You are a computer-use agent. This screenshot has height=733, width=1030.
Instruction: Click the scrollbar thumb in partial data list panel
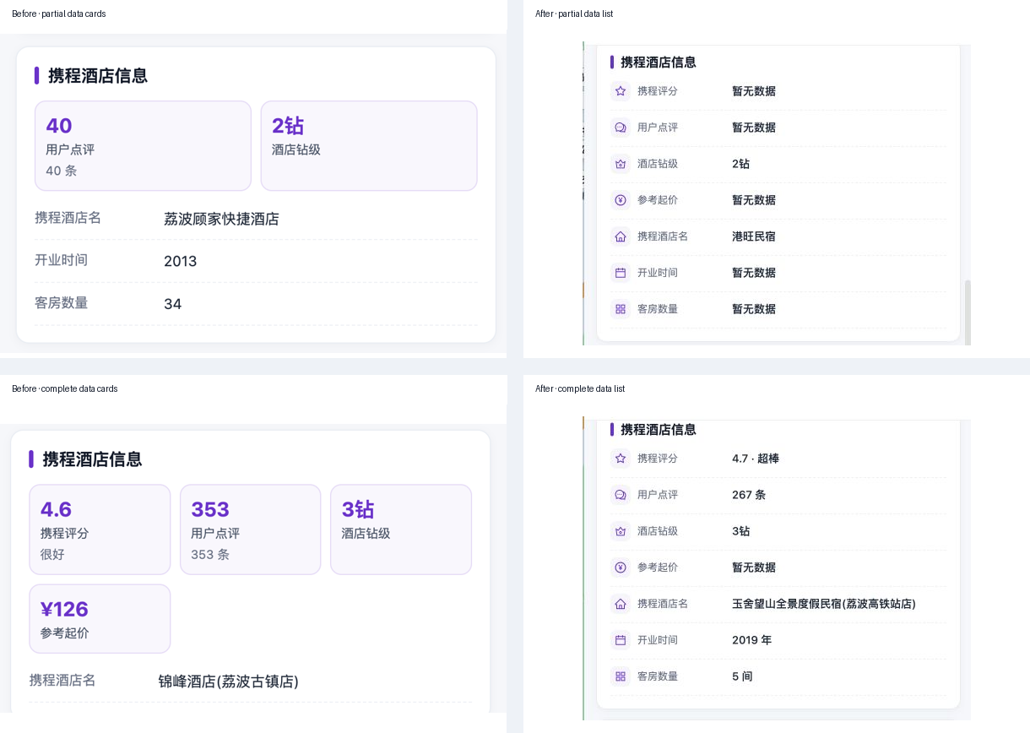pyautogui.click(x=968, y=312)
